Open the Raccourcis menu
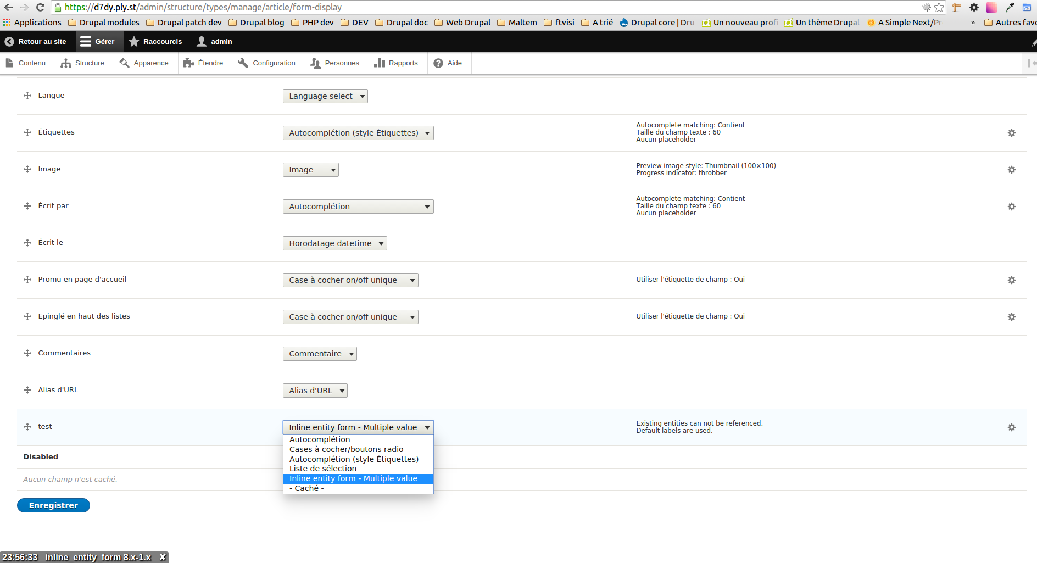 (x=156, y=41)
